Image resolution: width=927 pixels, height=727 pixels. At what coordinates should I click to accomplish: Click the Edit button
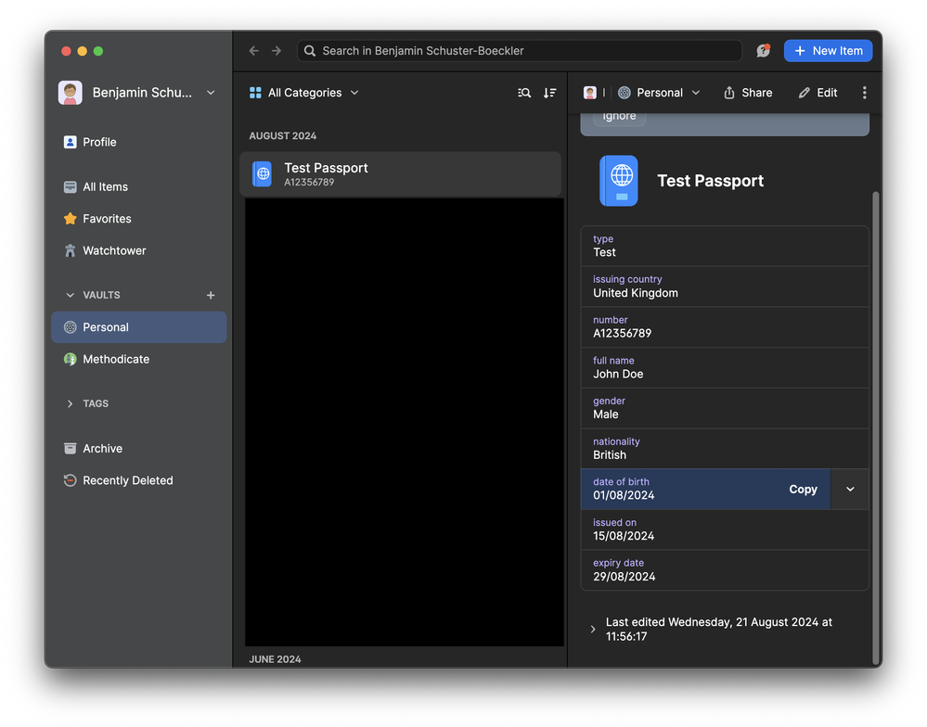(818, 93)
